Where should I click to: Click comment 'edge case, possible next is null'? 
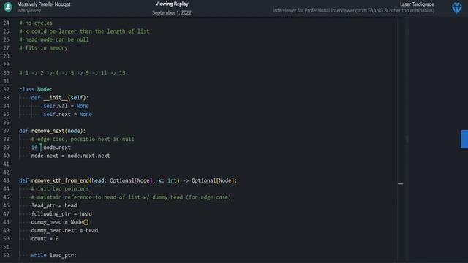coord(83,140)
